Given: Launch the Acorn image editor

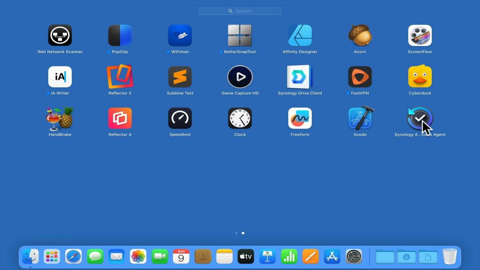Looking at the screenshot, I should point(360,36).
